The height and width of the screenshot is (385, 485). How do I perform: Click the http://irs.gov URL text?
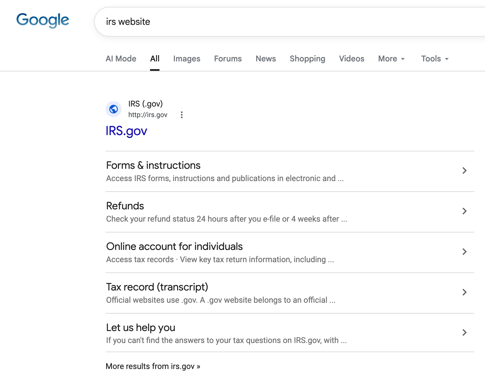(148, 115)
